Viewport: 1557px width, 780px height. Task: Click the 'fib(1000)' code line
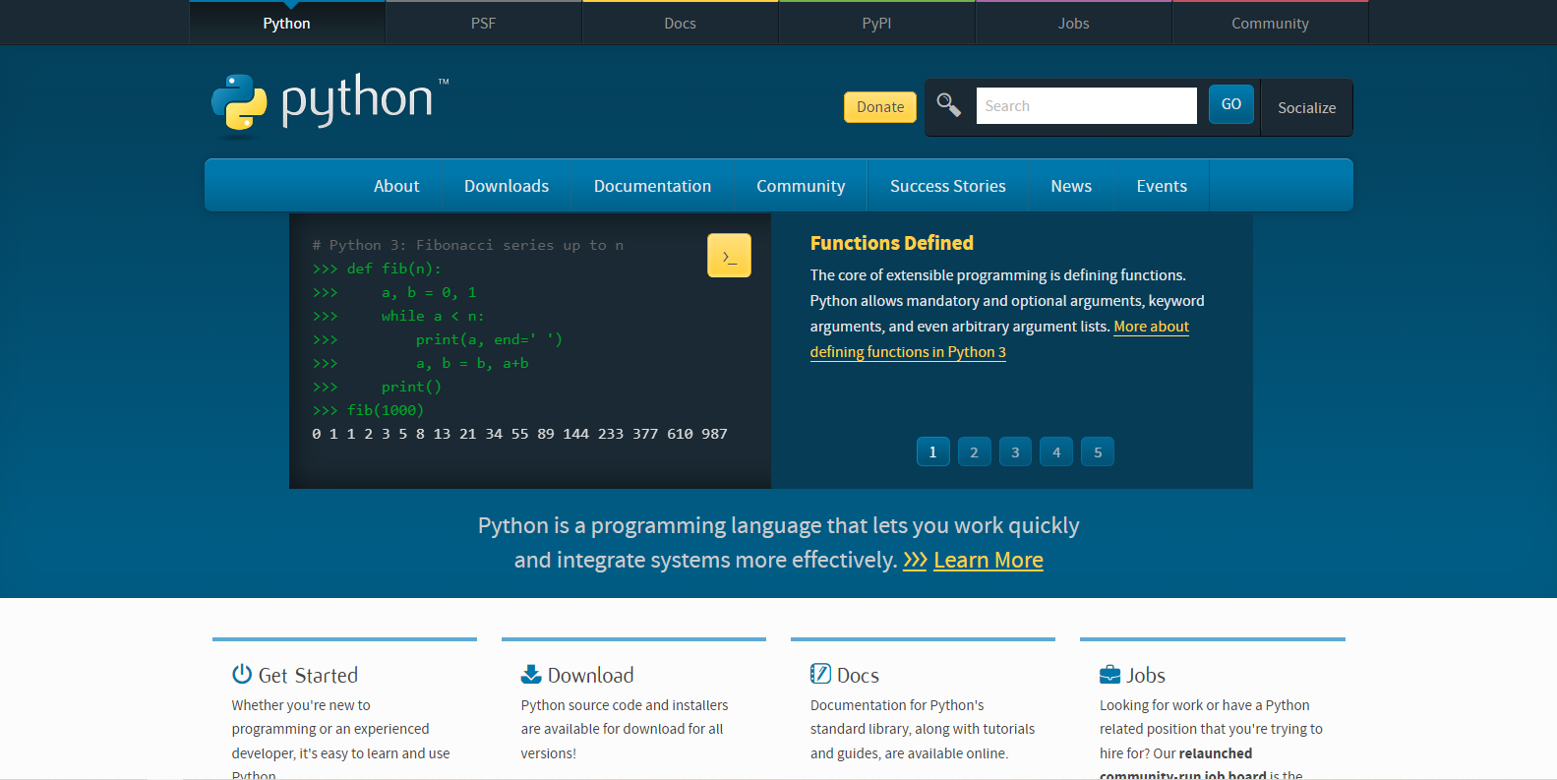(x=368, y=410)
